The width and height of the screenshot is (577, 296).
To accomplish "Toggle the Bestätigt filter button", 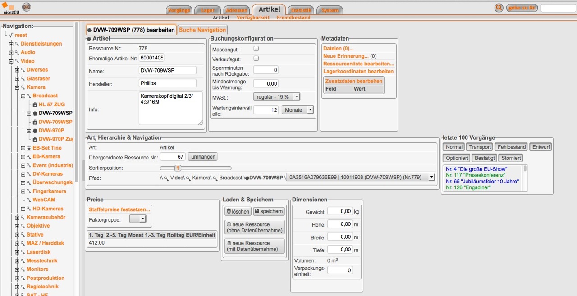I will point(485,158).
